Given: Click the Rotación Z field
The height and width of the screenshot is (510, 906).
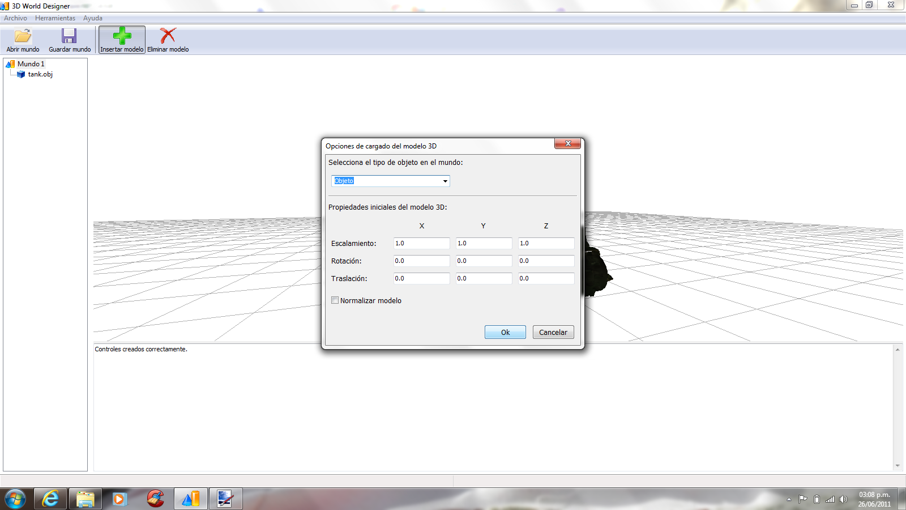Looking at the screenshot, I should [546, 261].
